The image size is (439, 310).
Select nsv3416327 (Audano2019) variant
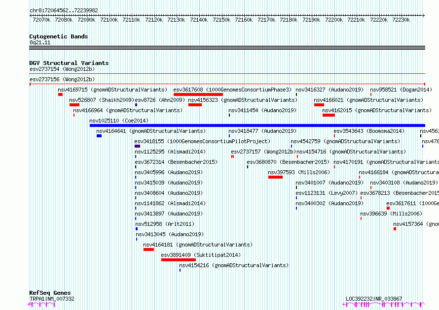tap(329, 90)
